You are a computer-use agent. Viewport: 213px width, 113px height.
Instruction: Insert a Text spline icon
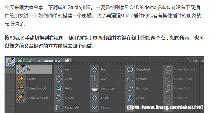pos(94,79)
